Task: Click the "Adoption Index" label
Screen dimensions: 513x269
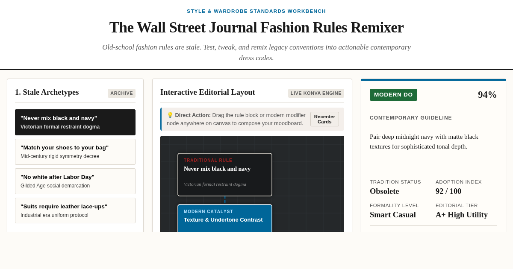Action: pyautogui.click(x=459, y=182)
